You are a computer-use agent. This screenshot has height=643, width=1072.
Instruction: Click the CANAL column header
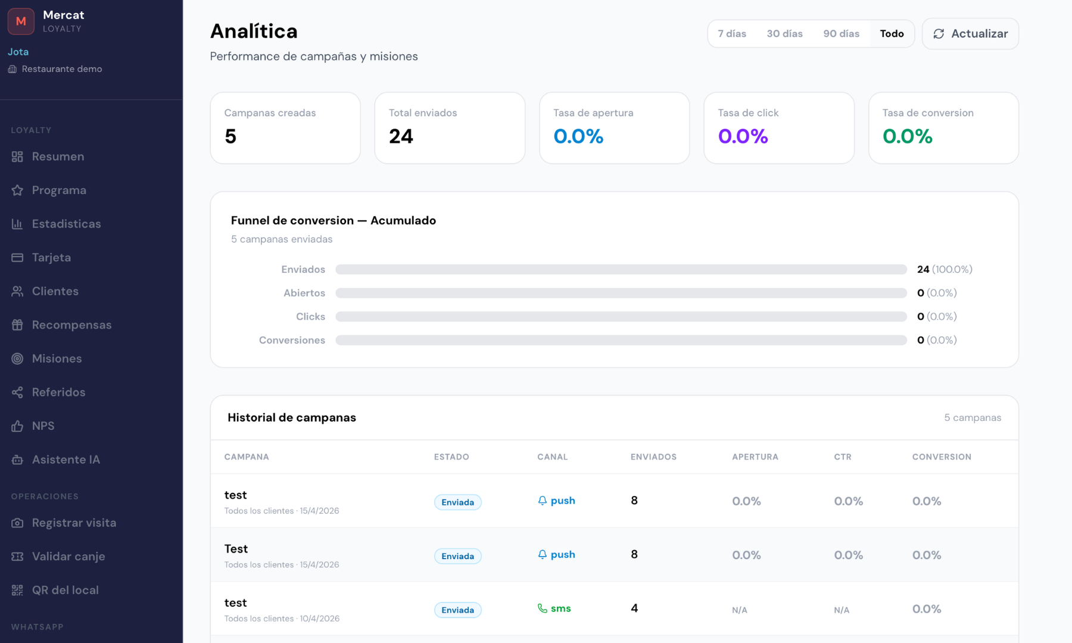click(x=552, y=457)
